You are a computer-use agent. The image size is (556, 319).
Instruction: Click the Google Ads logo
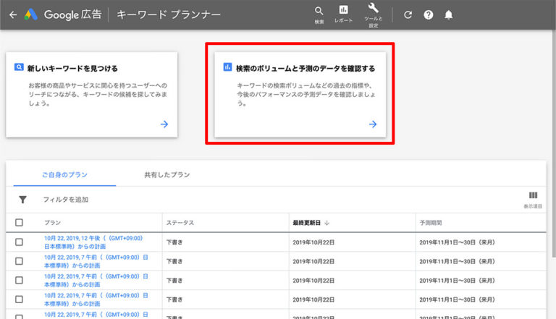pos(31,14)
